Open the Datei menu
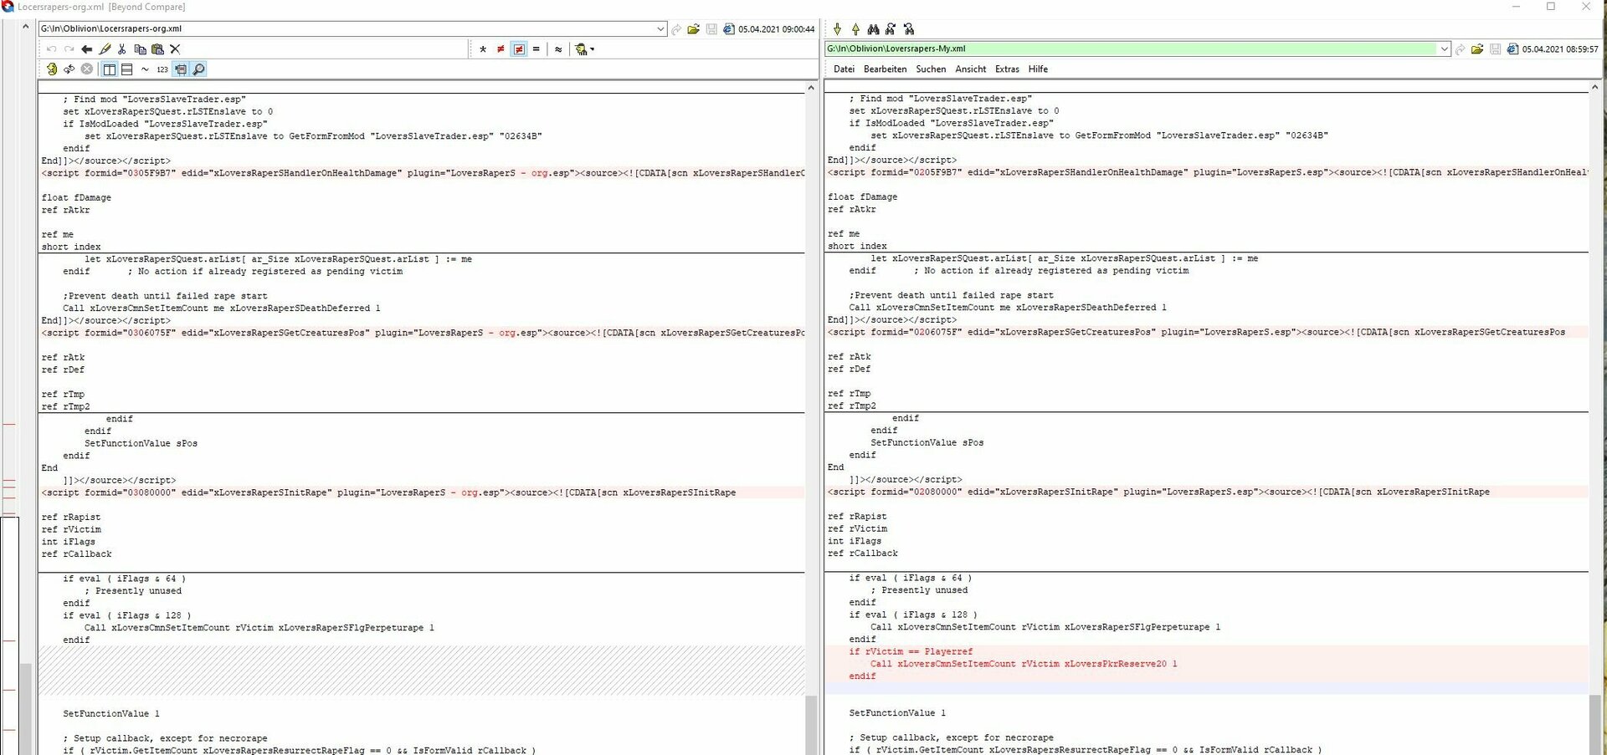This screenshot has width=1607, height=755. (844, 69)
